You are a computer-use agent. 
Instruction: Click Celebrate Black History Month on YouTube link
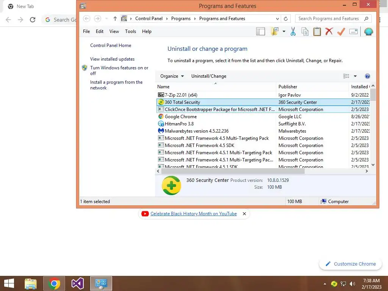[x=193, y=214]
